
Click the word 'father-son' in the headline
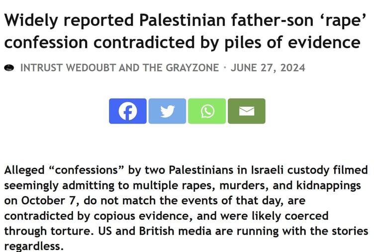(x=272, y=20)
